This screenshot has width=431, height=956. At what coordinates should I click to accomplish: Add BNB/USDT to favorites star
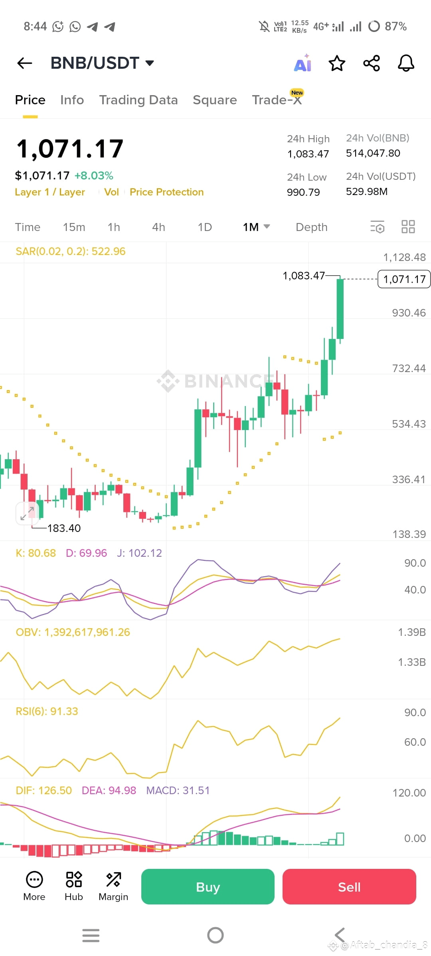(337, 63)
